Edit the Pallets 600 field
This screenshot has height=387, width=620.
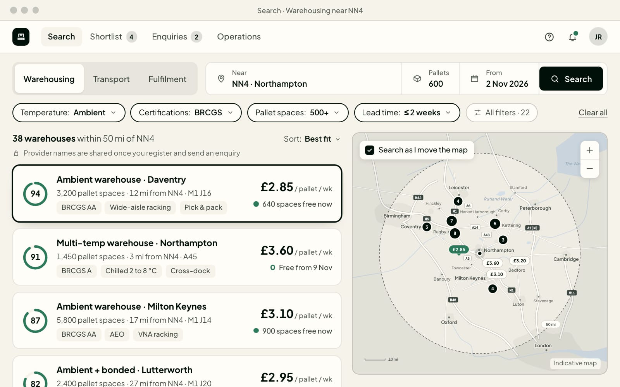coord(431,79)
